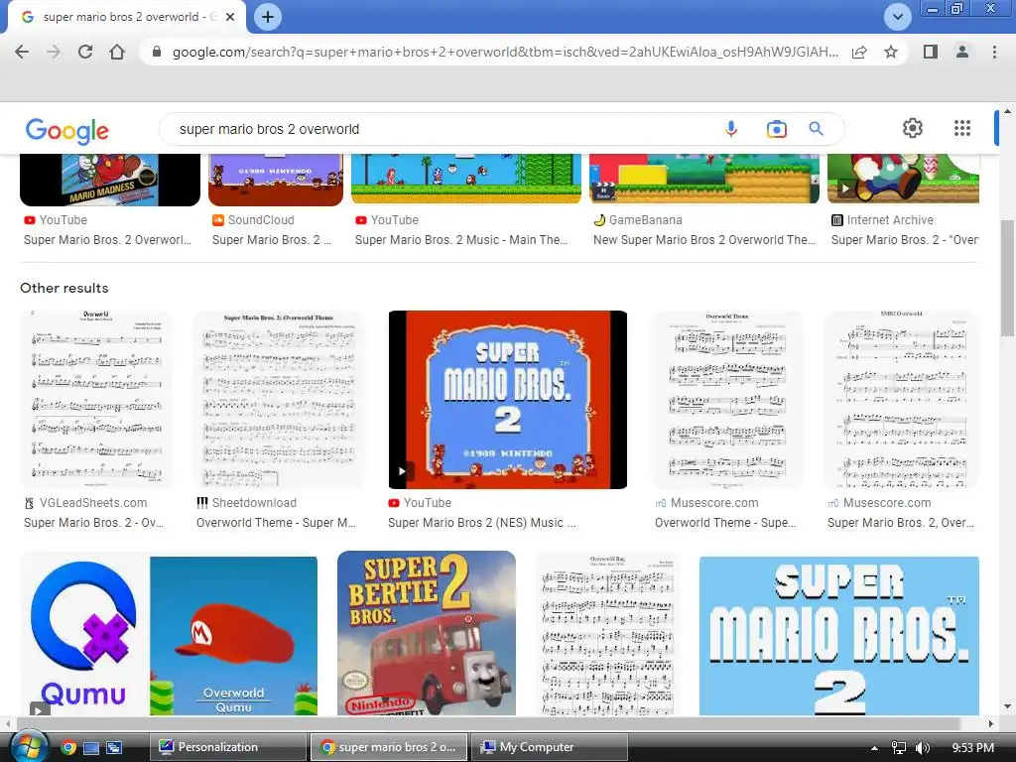Image resolution: width=1016 pixels, height=762 pixels.
Task: Click the lock site info icon
Action: pyautogui.click(x=156, y=52)
